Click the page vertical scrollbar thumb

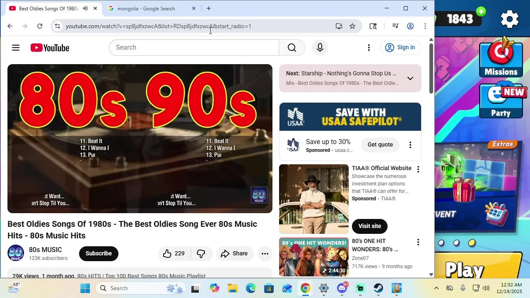coord(431,68)
